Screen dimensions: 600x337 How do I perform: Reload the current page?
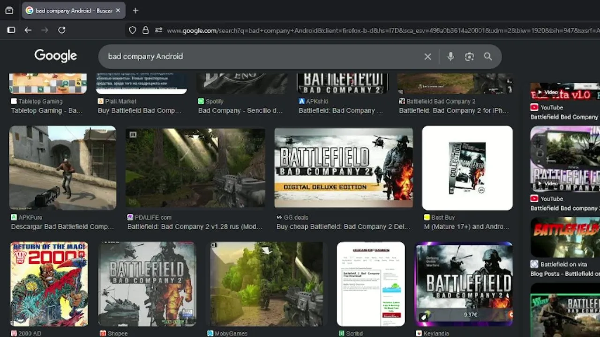(62, 30)
